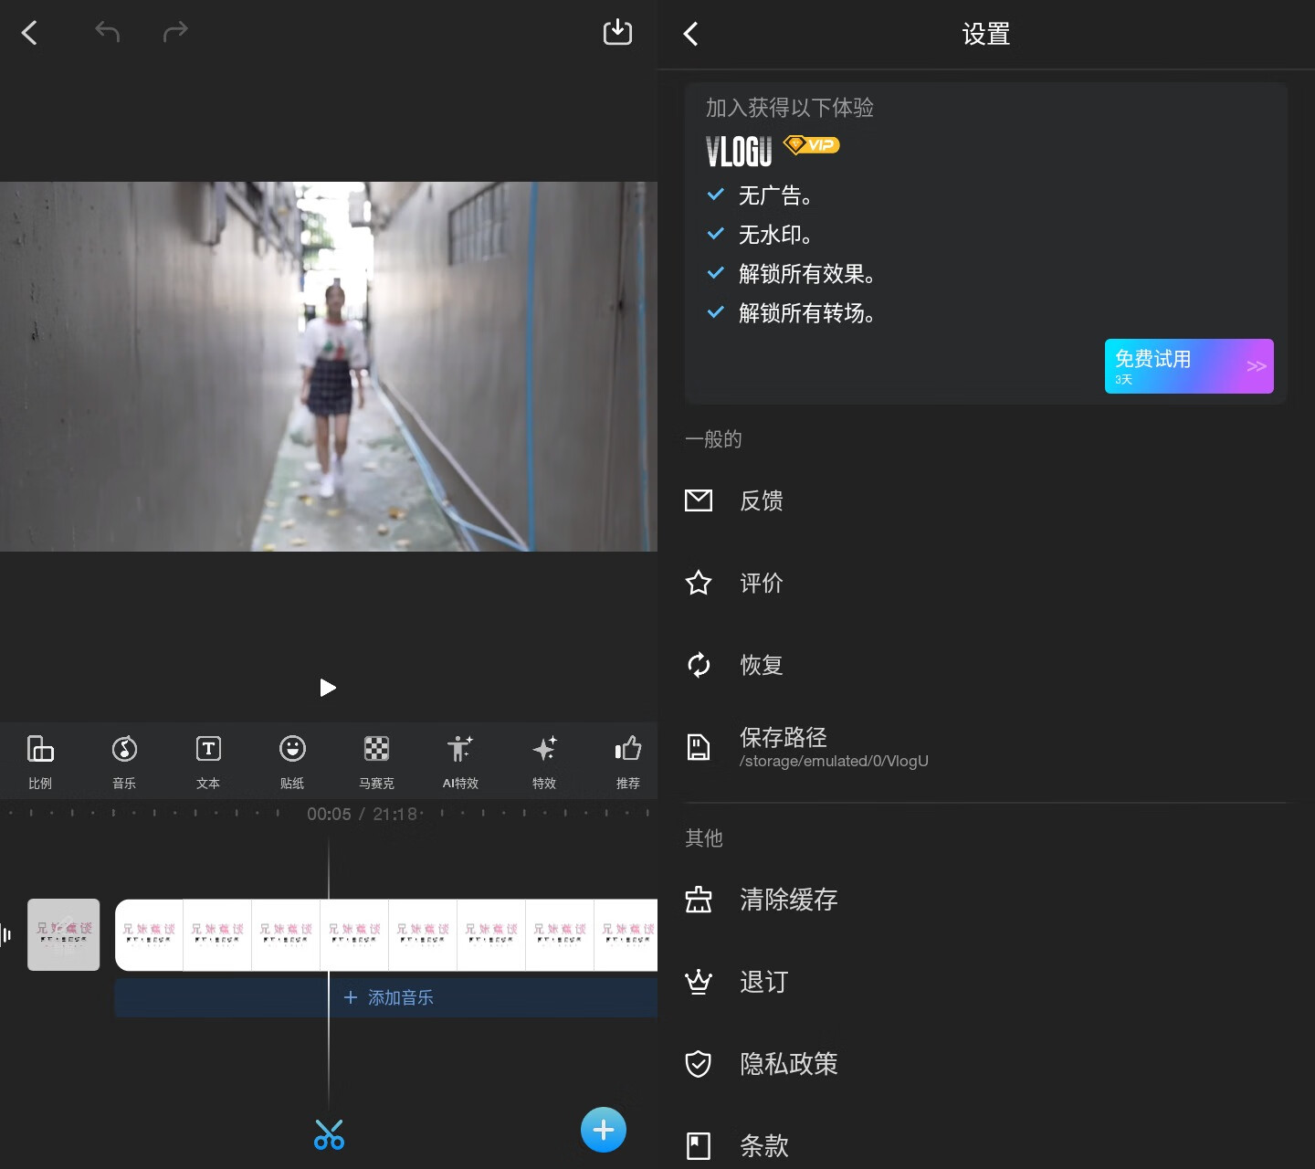
Task: Open the 反馈 feedback menu item
Action: 762,500
